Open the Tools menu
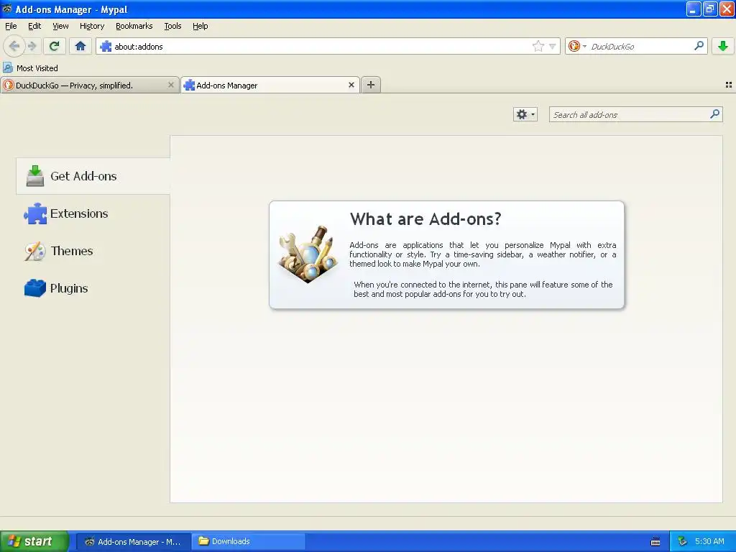The height and width of the screenshot is (552, 736). coord(172,26)
